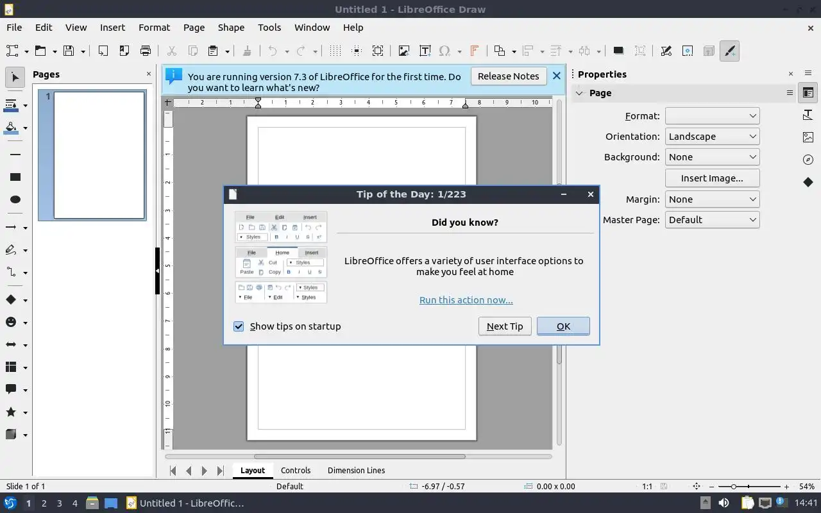Click Zoom & Pan icon in toolbar
The height and width of the screenshot is (513, 821).
378,51
